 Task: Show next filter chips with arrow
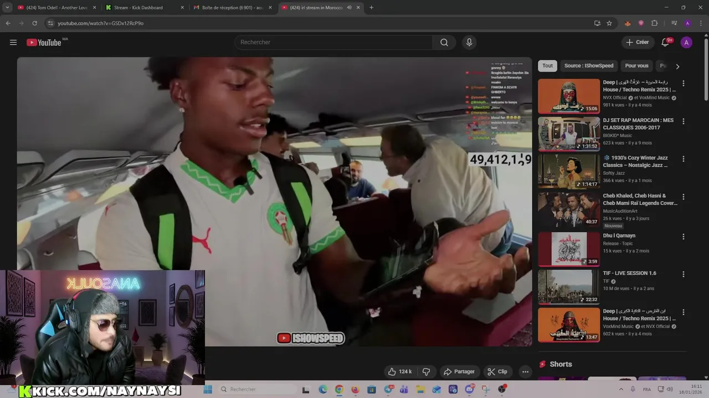677,66
